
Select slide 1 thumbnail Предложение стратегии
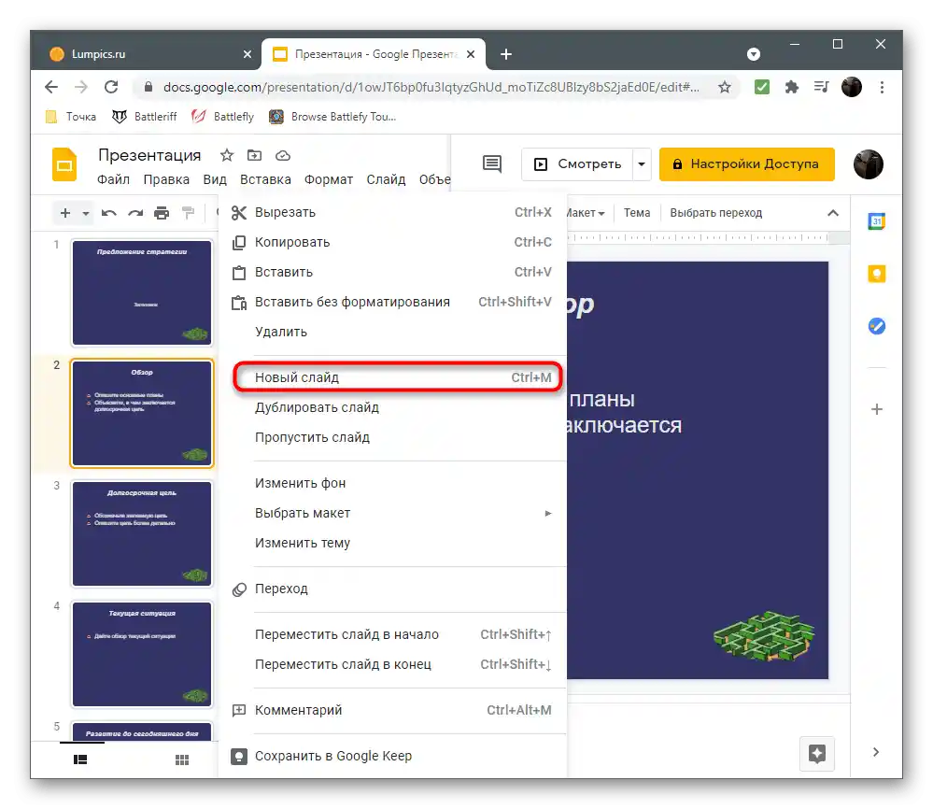point(142,292)
